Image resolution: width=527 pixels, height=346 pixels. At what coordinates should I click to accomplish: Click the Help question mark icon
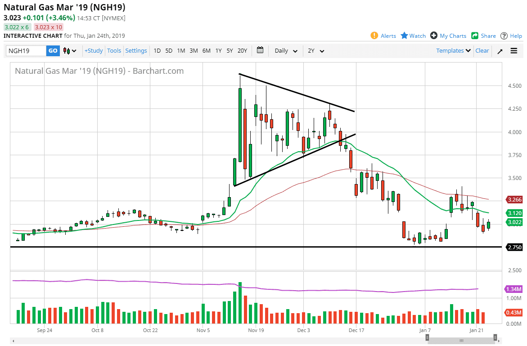tap(504, 36)
